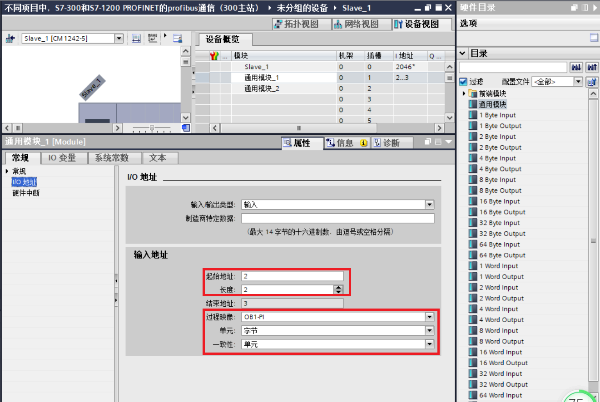Screen dimensions: 600x402
Task: Select 4 Byte Input in catalog
Action: pos(497,158)
